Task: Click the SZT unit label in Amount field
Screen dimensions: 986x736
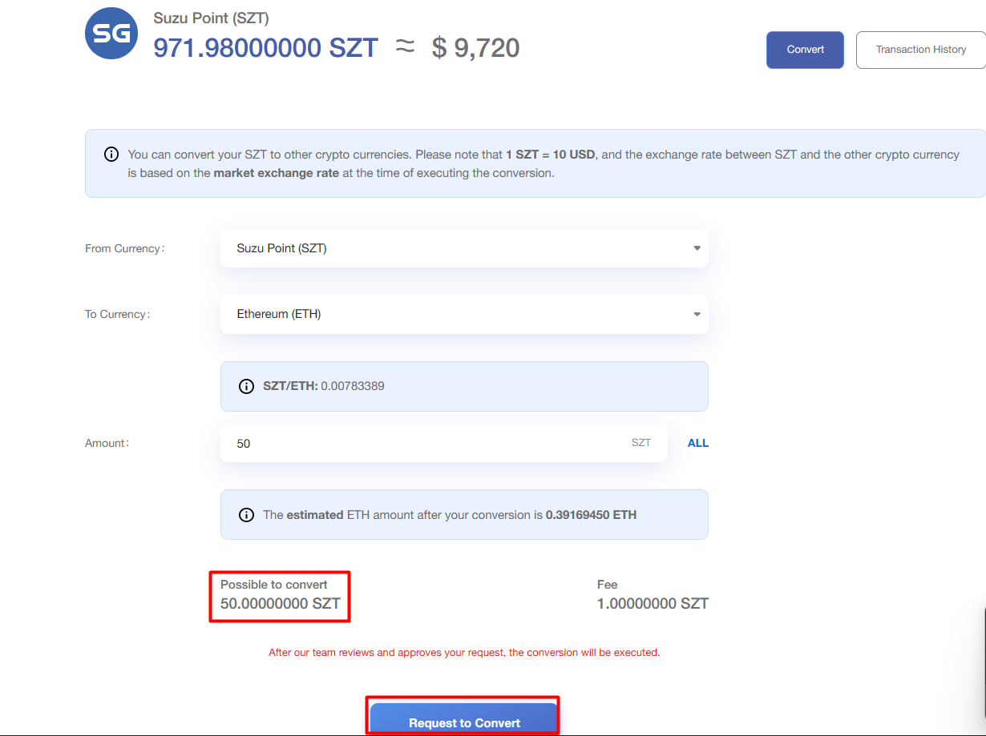Action: pos(640,443)
